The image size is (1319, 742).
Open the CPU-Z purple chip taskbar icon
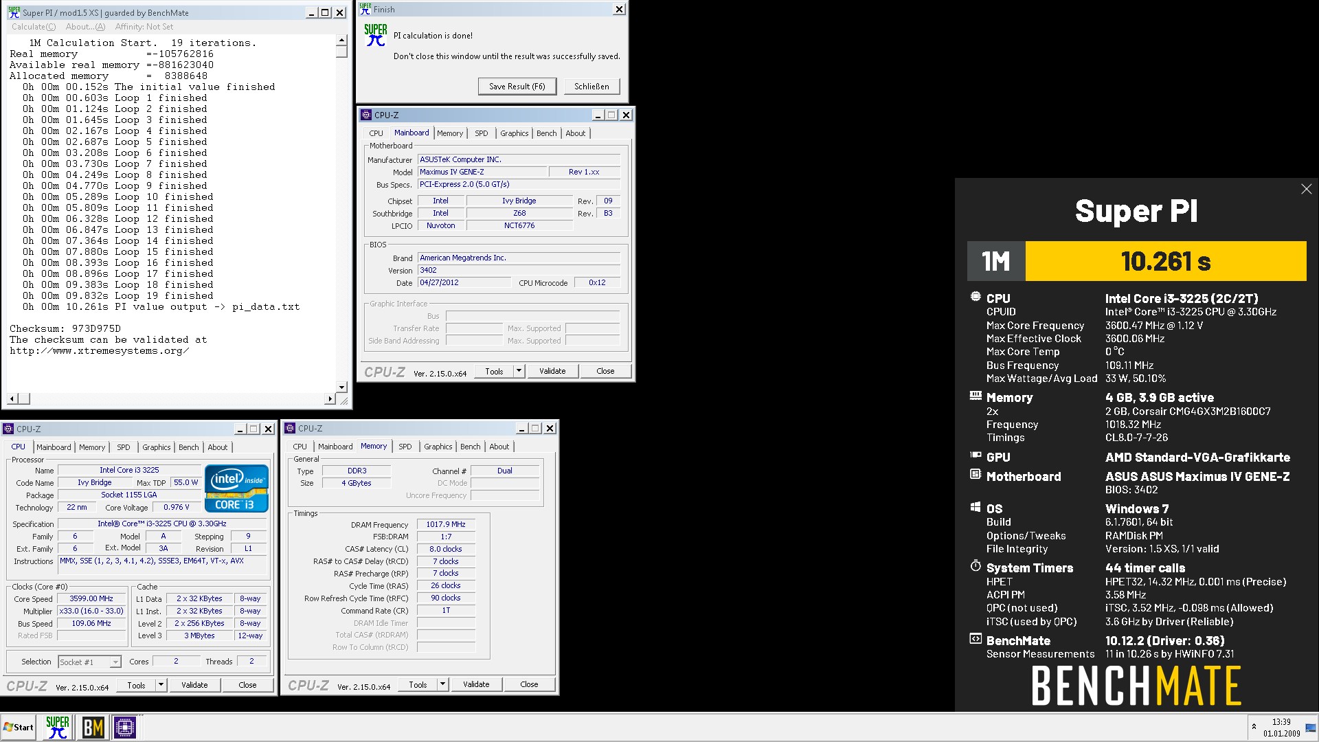[x=125, y=727]
